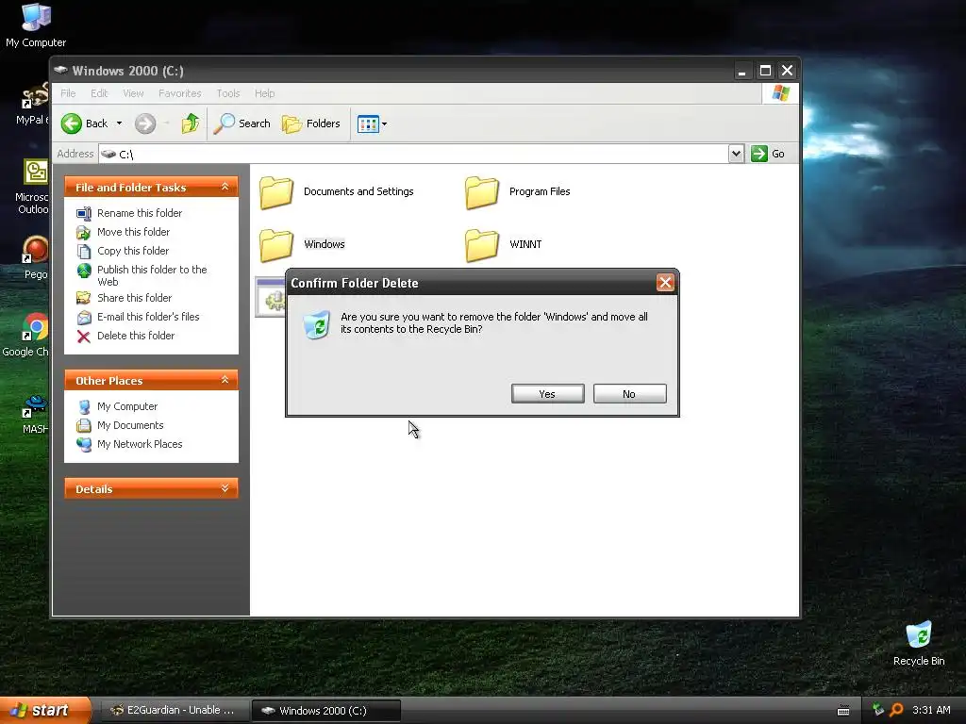Image resolution: width=966 pixels, height=724 pixels.
Task: Click the Windows 2000 (C:) taskbar button
Action: click(x=326, y=711)
